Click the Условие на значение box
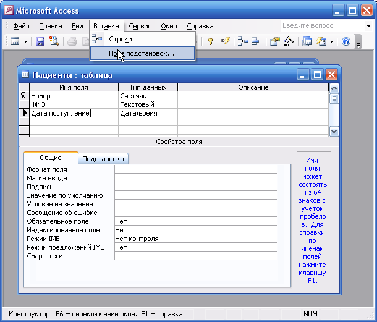This screenshot has height=322, width=377. pos(196,204)
